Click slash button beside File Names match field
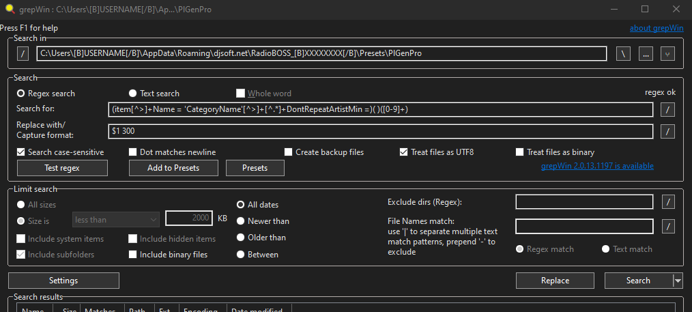This screenshot has height=312, width=692. (669, 226)
